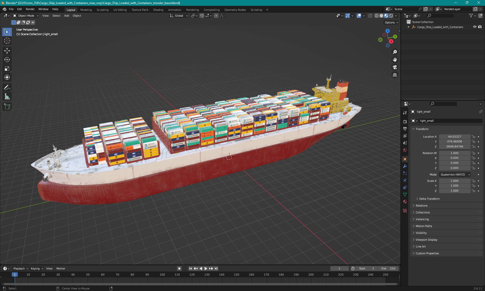Switch to wireframe viewport shading
485x291 pixels.
377,16
